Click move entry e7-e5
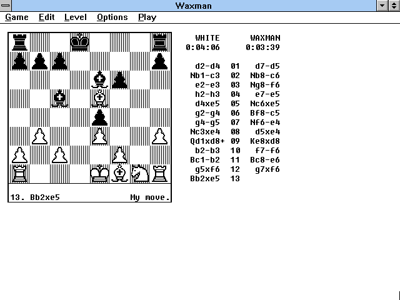400x300 pixels. (x=267, y=94)
